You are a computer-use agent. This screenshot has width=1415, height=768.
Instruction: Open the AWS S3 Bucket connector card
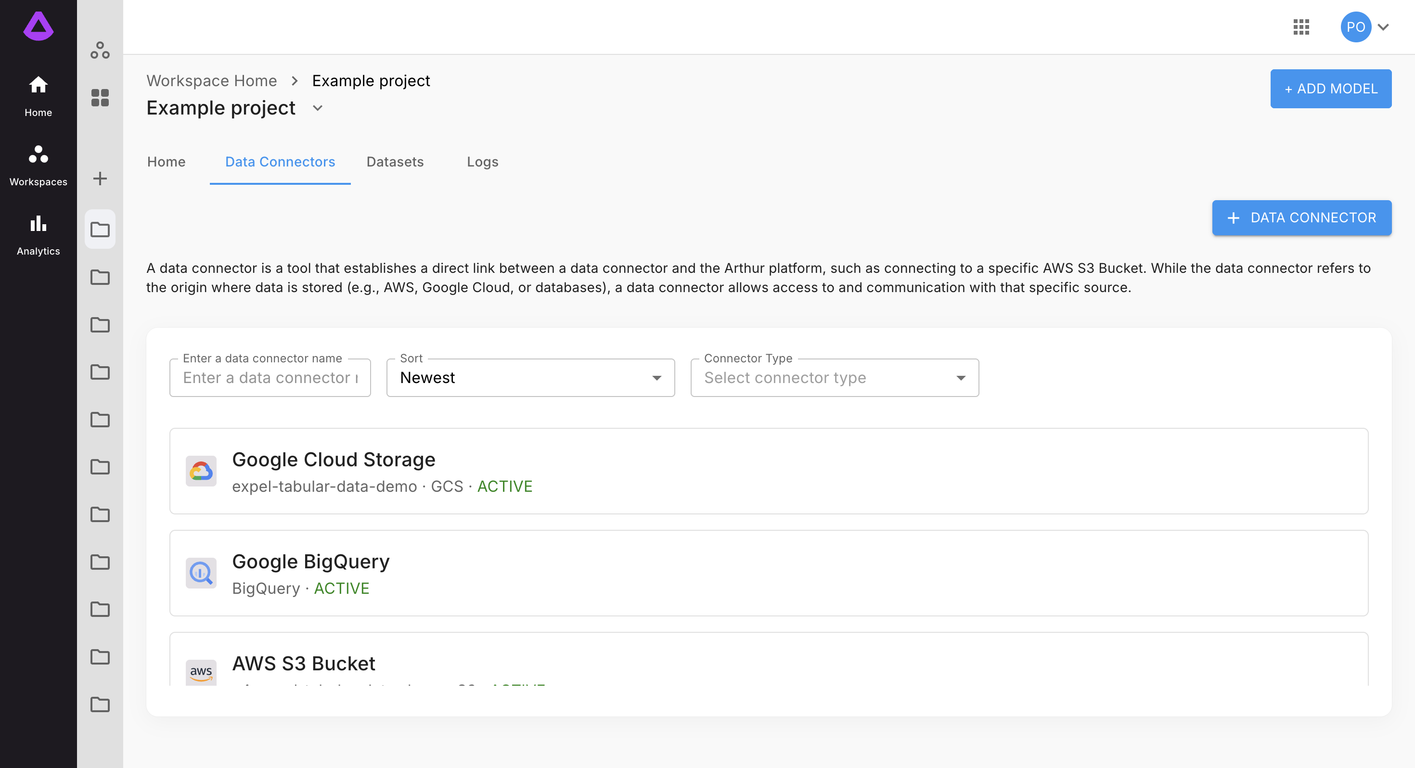(769, 659)
